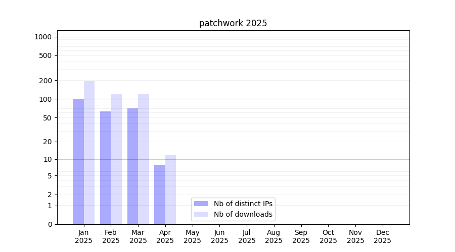This screenshot has width=455, height=252.
Task: Select the April distinct IPs bar
Action: click(x=160, y=195)
